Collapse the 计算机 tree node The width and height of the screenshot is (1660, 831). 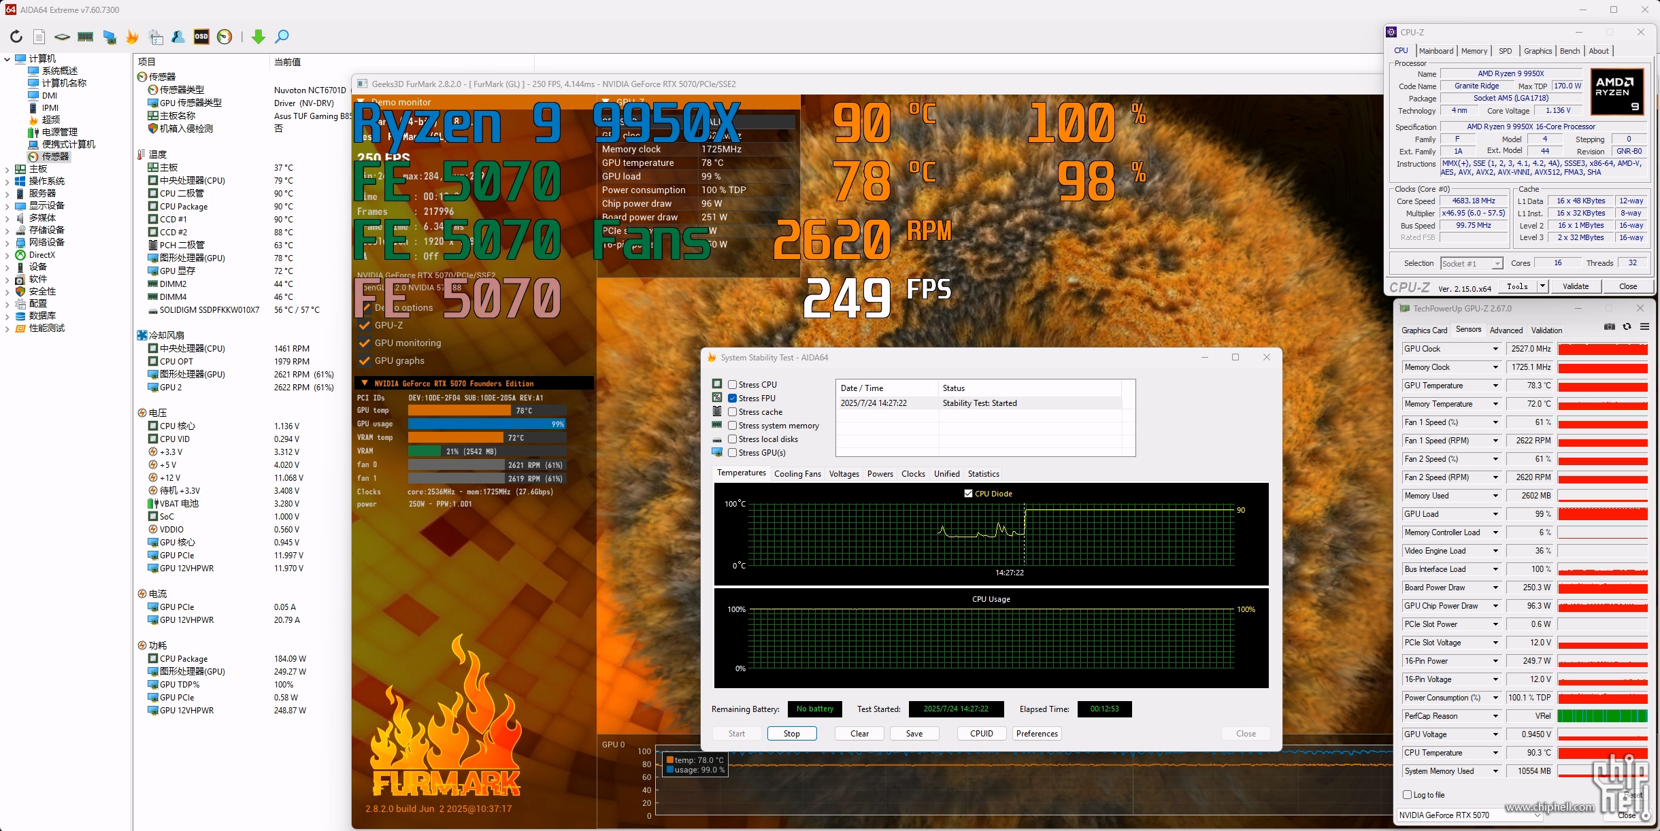(x=7, y=59)
